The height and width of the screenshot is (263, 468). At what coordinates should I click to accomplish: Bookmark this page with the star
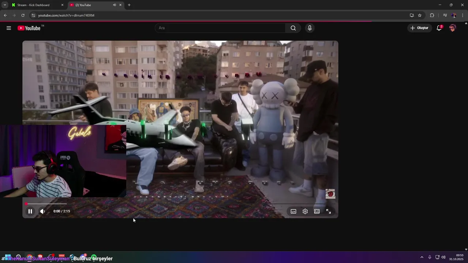[x=420, y=15]
